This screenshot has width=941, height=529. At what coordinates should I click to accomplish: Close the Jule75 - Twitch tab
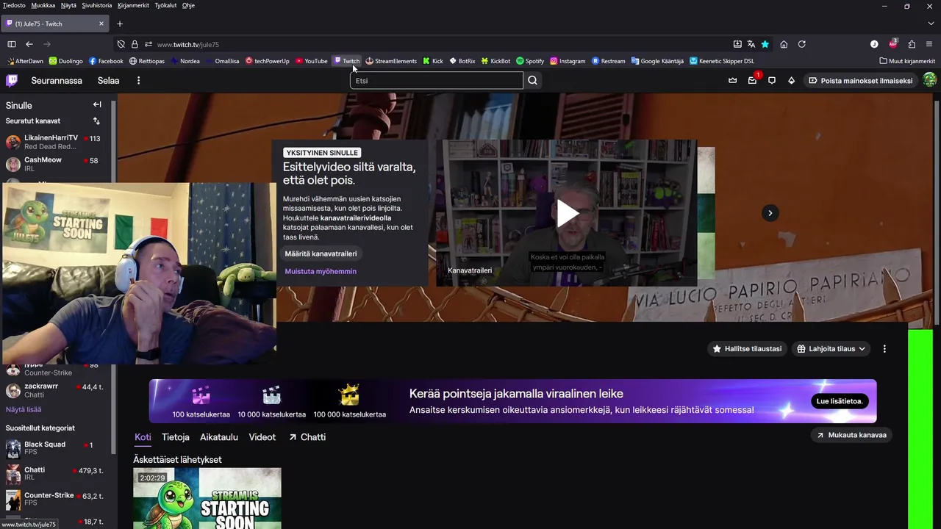click(x=101, y=24)
